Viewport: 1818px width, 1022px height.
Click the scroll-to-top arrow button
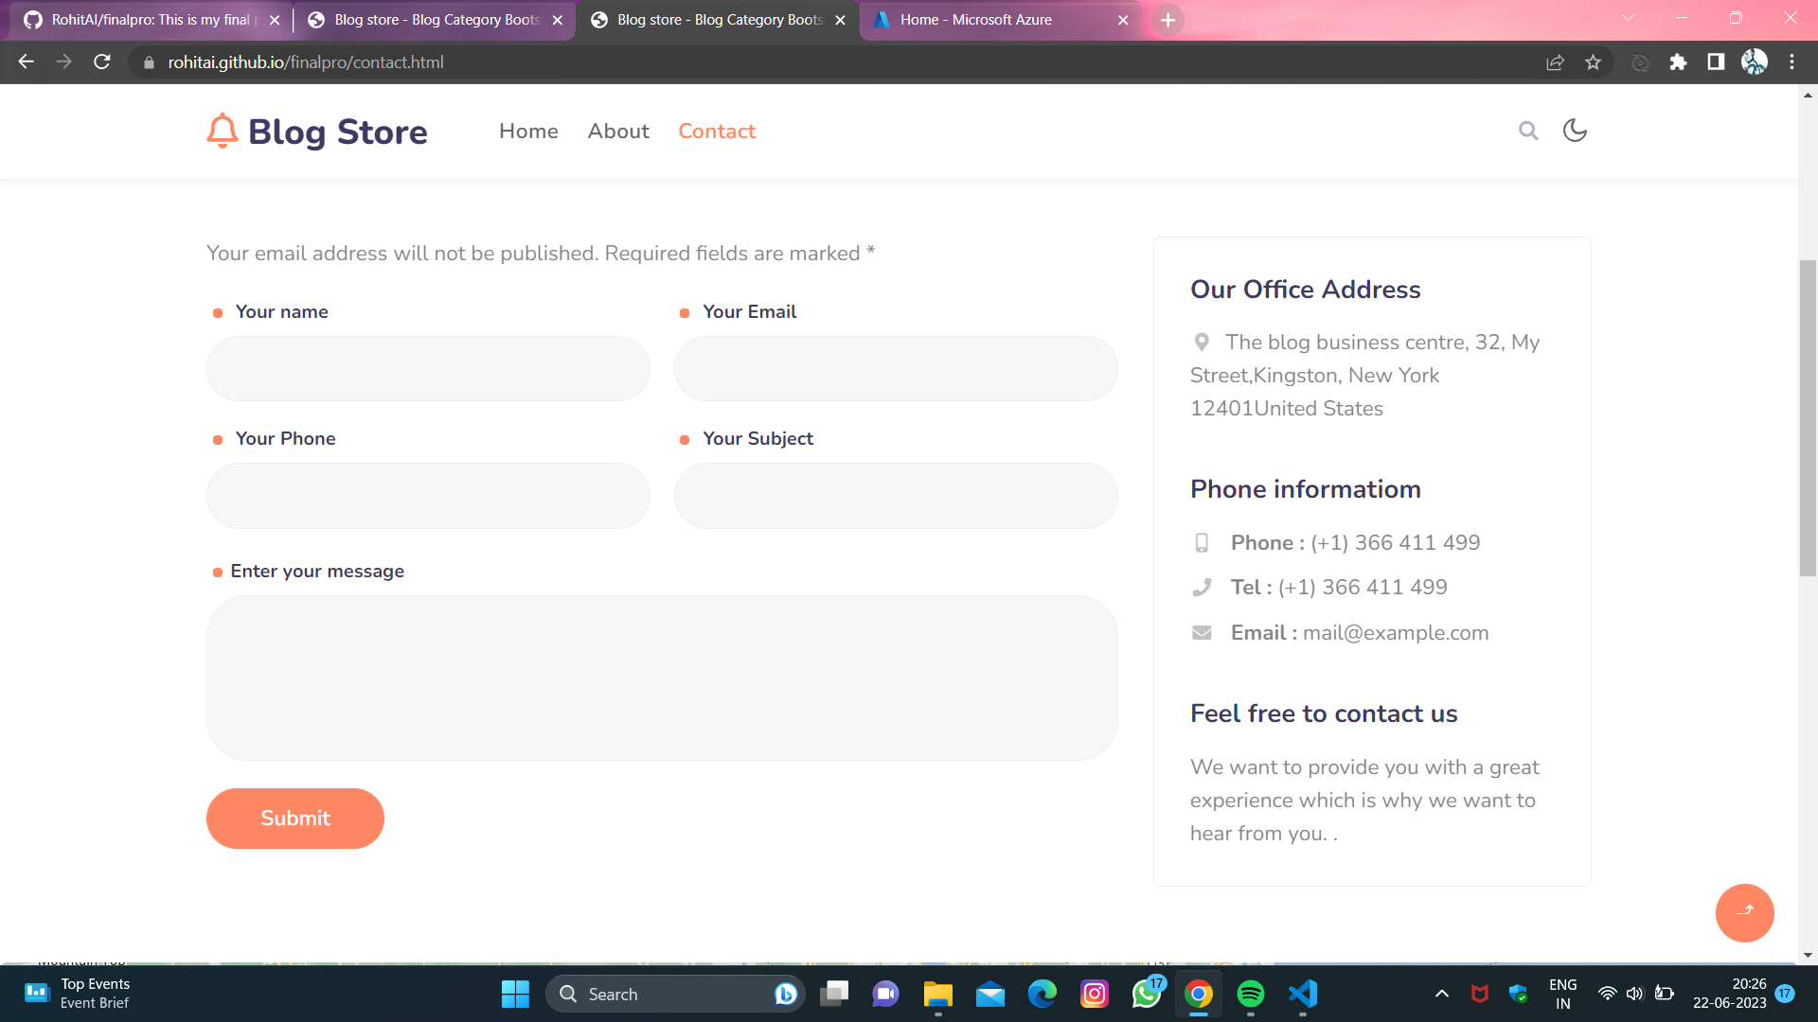coord(1744,912)
